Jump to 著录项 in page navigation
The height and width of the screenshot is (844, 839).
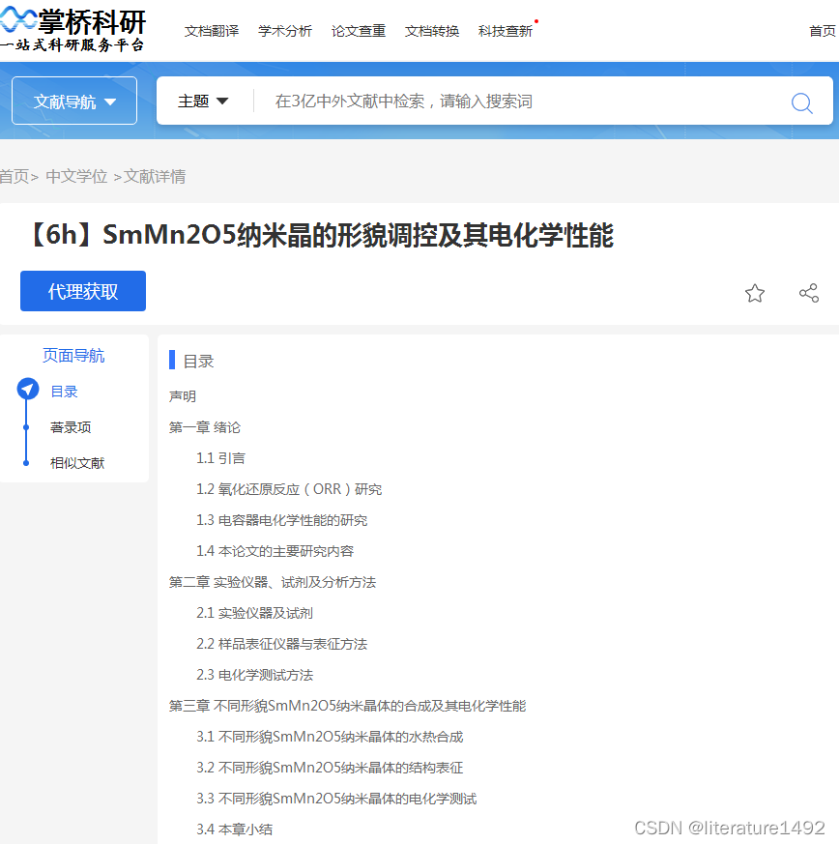(71, 427)
